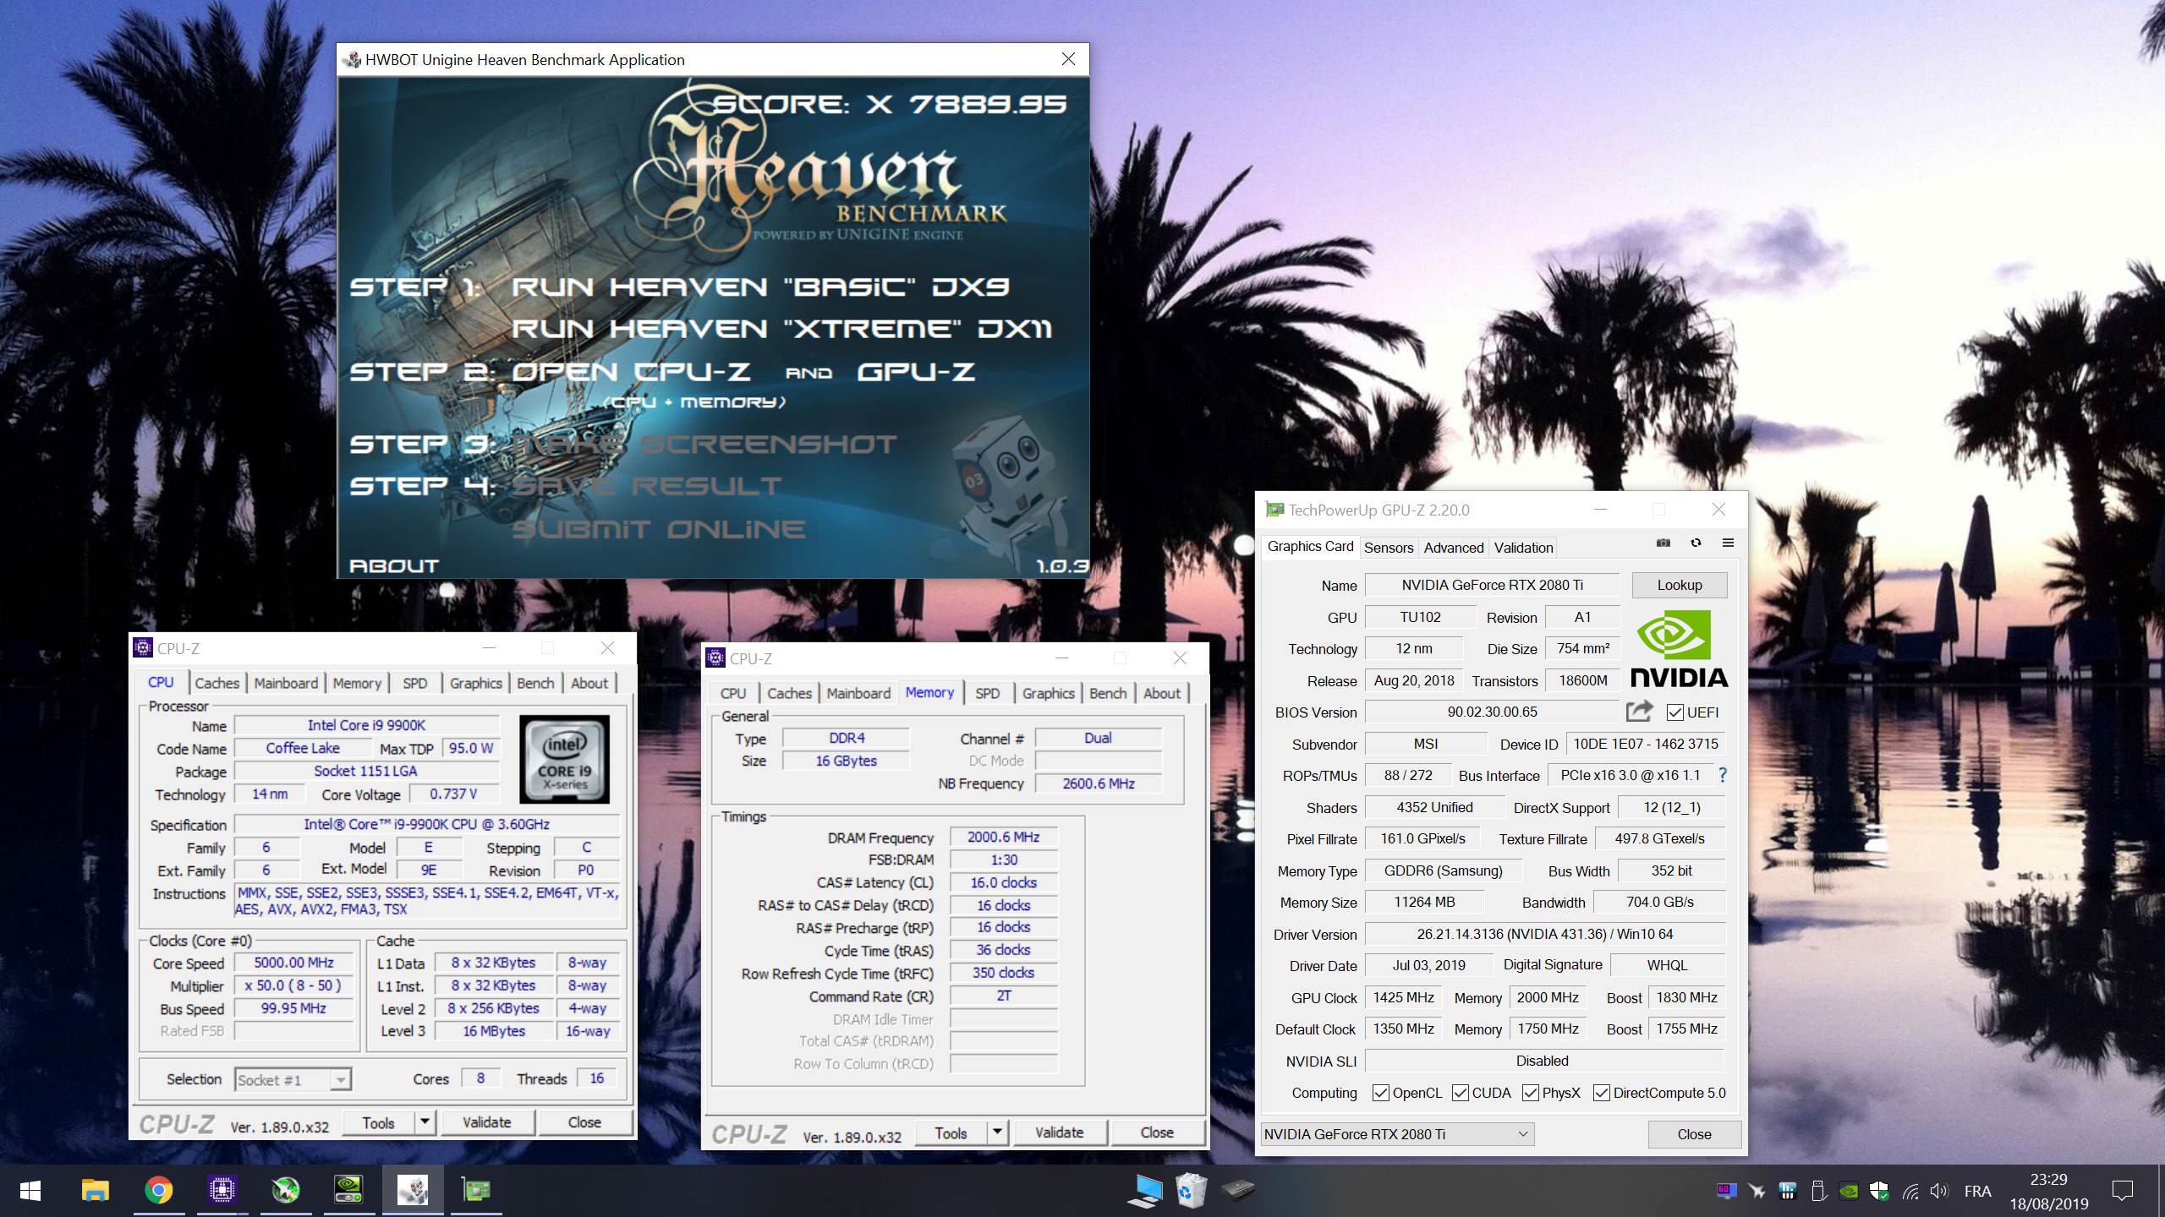Click the volume speaker tray icon
This screenshot has width=2165, height=1217.
coord(1940,1192)
